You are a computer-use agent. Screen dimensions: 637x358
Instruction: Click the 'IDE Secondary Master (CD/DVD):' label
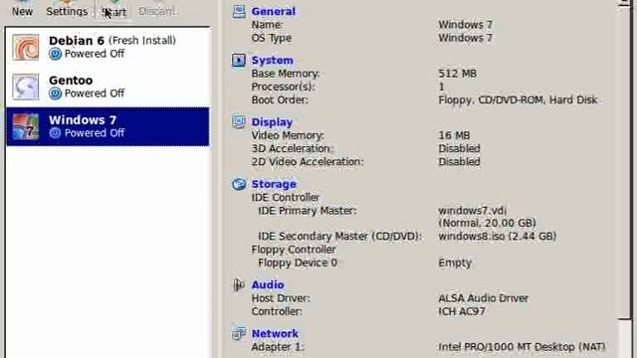click(340, 237)
